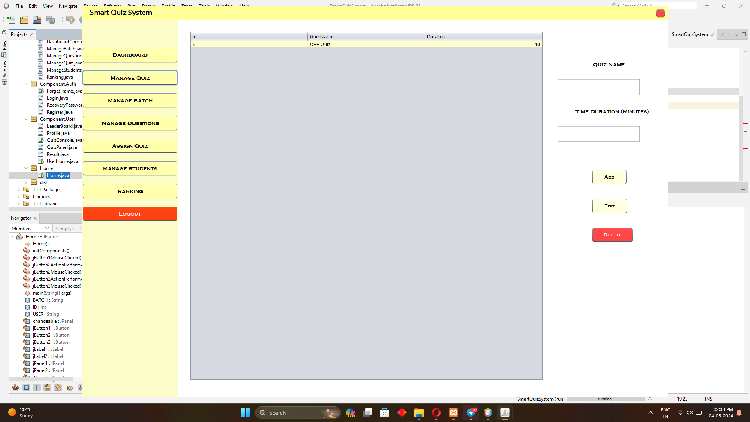Click the Show Inherited Members icon in Navigator
750x422 pixels.
click(16, 388)
